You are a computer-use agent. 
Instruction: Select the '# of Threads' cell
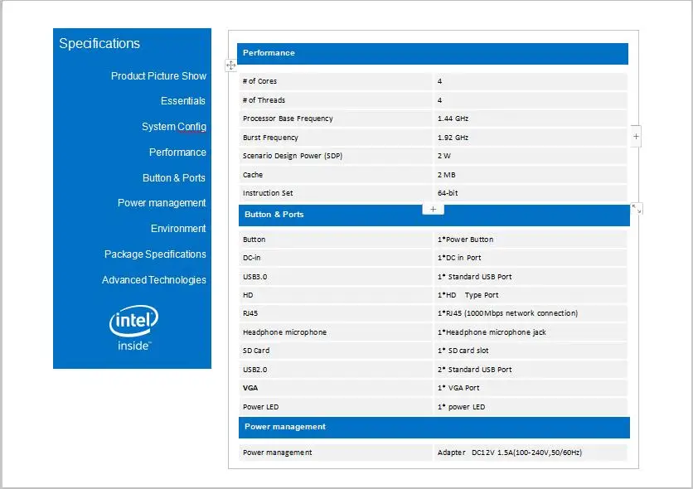coord(336,100)
